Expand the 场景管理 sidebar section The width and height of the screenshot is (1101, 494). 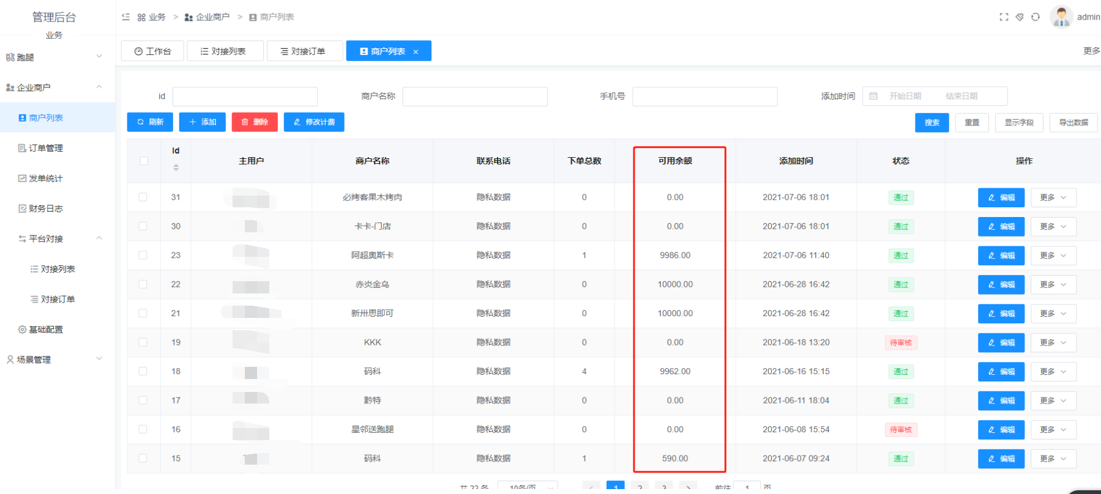point(55,359)
